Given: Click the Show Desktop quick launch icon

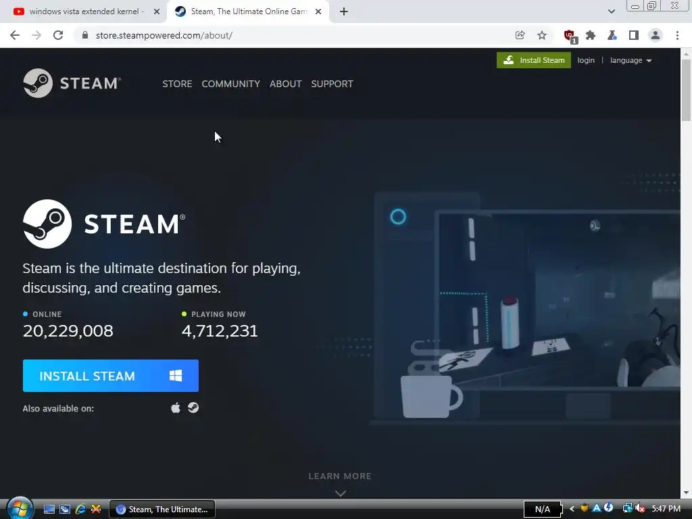Looking at the screenshot, I should point(49,510).
